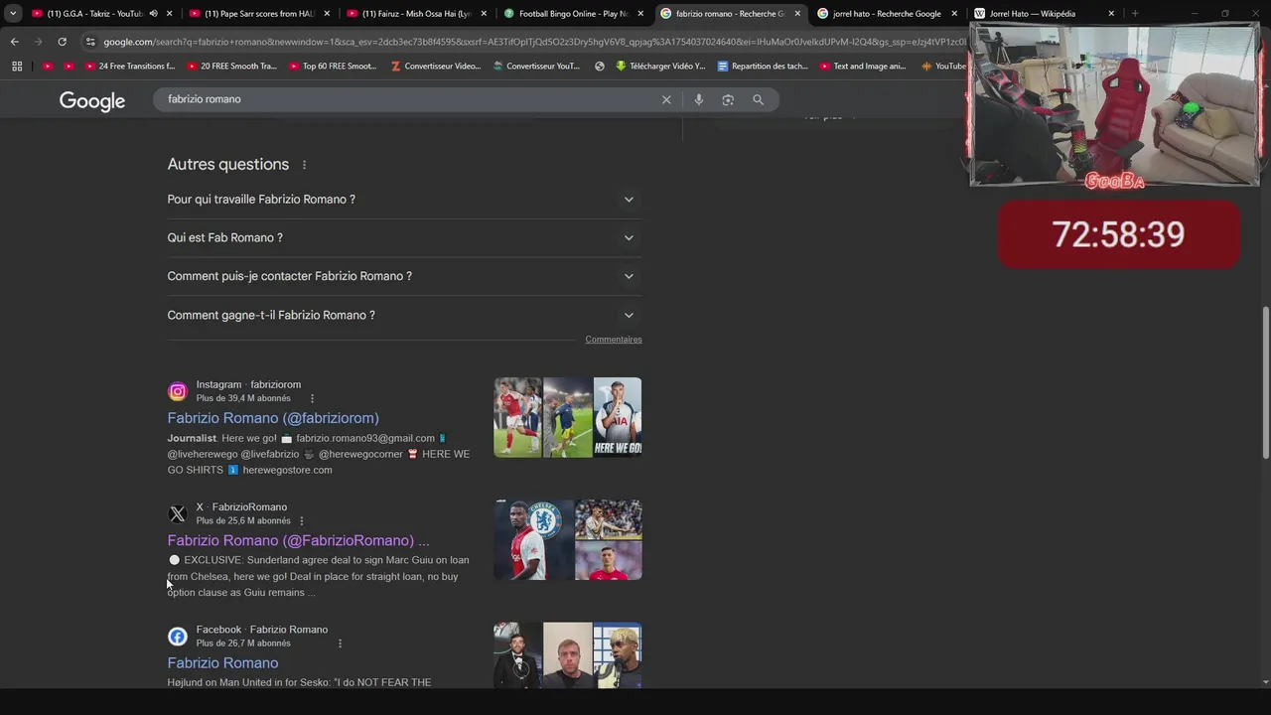This screenshot has height=715, width=1271.
Task: Click the Instagram result favicon
Action: point(178,391)
